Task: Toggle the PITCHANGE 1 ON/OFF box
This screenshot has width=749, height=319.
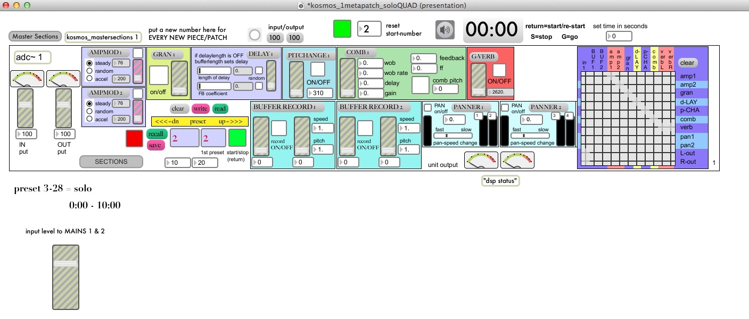Action: tap(318, 69)
